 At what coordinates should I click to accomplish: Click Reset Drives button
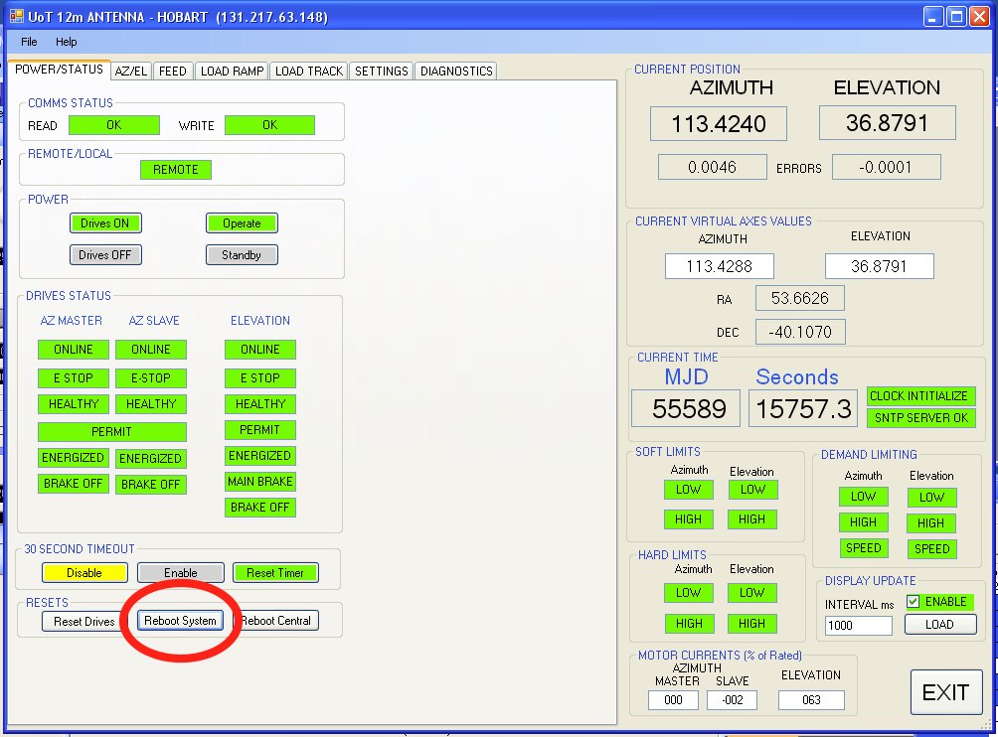[79, 621]
